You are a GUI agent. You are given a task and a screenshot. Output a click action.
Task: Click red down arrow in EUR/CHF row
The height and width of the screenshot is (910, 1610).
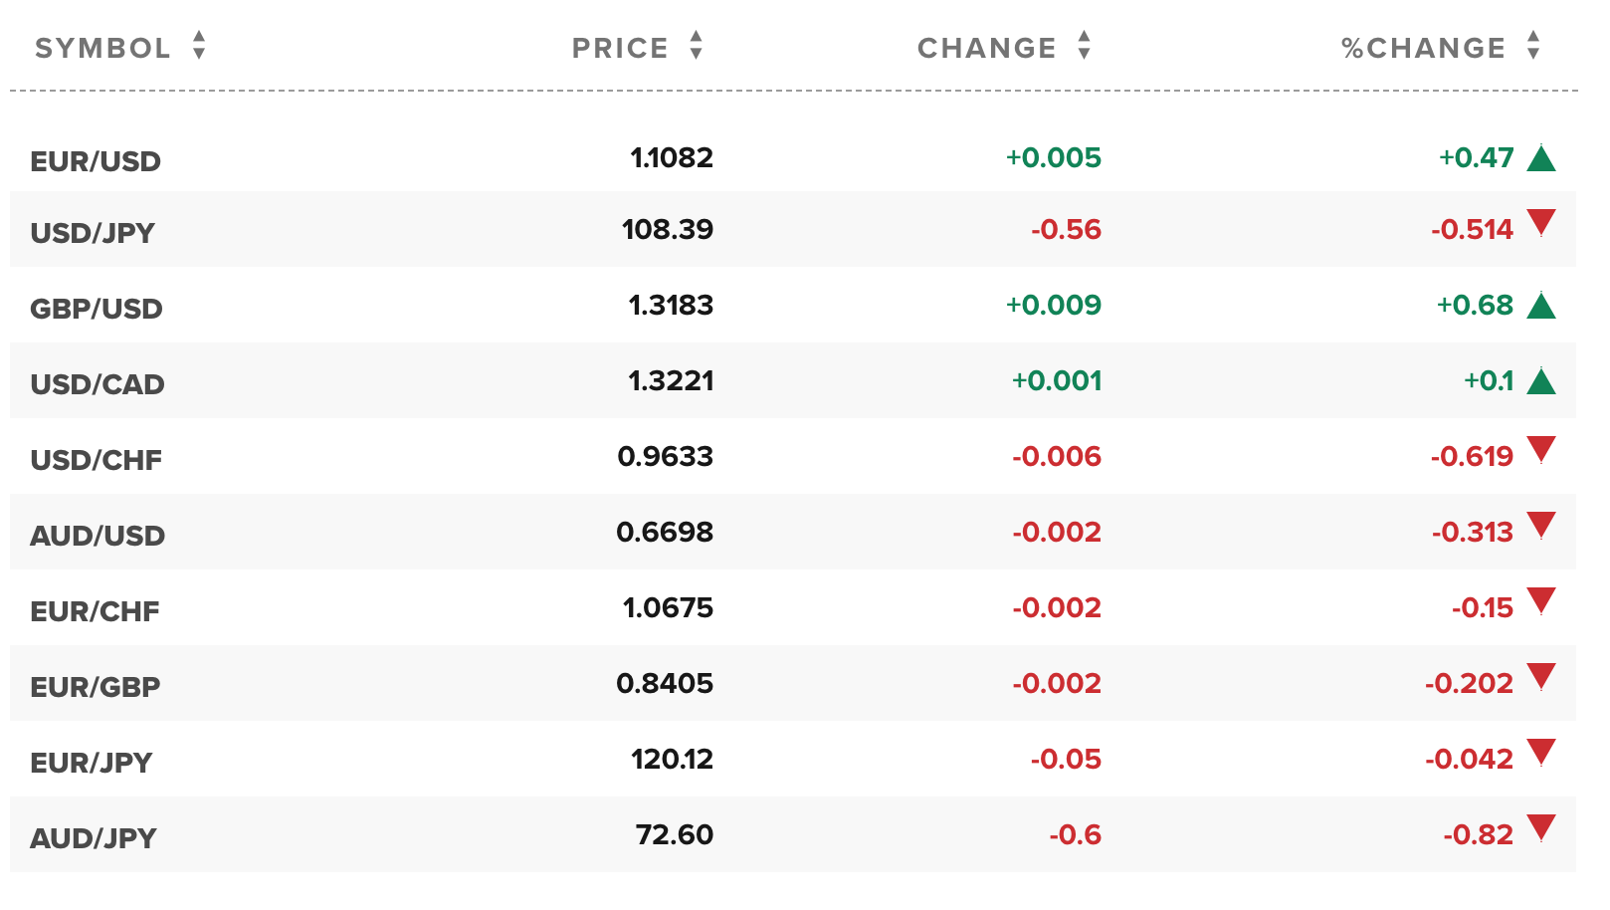coord(1541,601)
